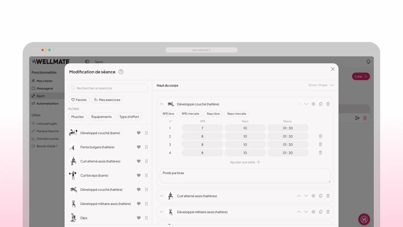
Task: Click the drag handle for Développé couché (barre)
Action: click(146, 133)
